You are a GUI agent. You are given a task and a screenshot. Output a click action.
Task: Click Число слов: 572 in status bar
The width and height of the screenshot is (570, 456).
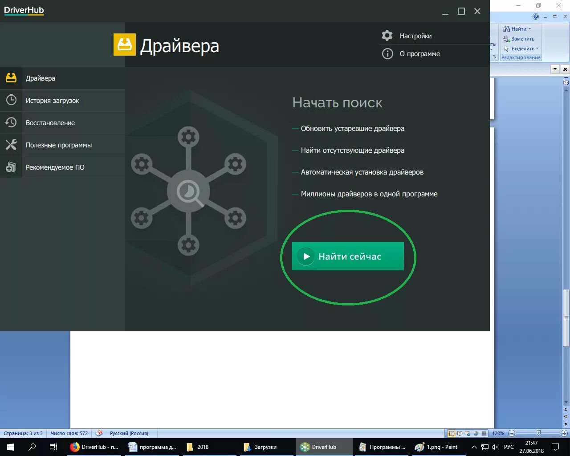(x=69, y=433)
